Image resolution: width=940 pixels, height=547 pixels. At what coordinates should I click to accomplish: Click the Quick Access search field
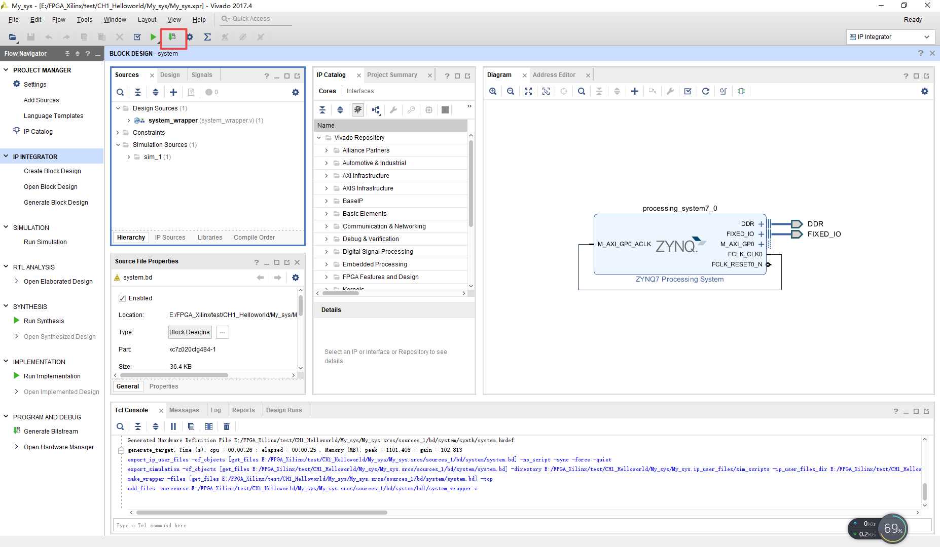[256, 19]
